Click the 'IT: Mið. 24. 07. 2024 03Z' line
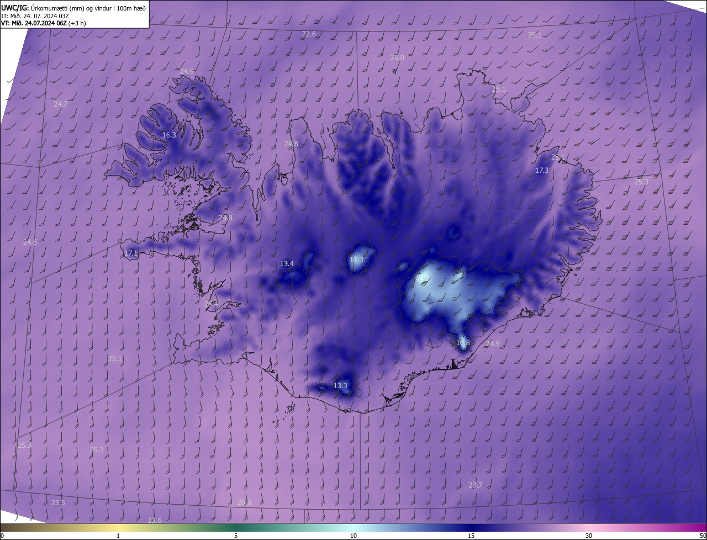Image resolution: width=707 pixels, height=540 pixels. [35, 15]
